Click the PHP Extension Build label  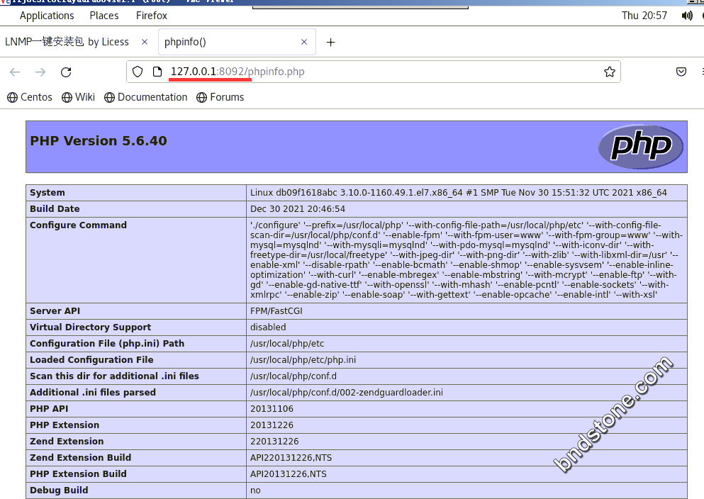78,474
